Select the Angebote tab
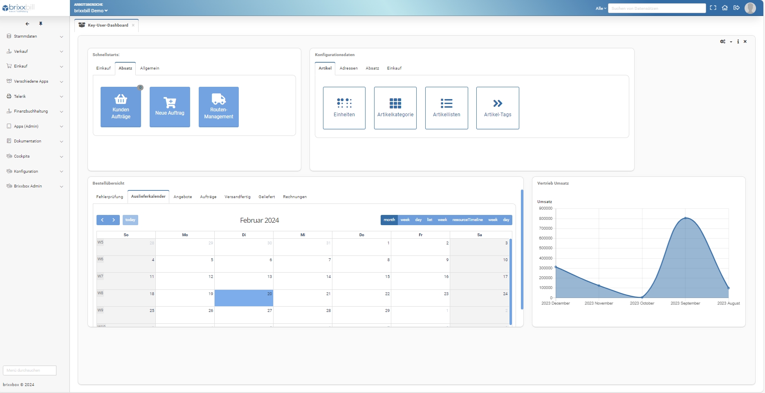The image size is (765, 393). [183, 197]
